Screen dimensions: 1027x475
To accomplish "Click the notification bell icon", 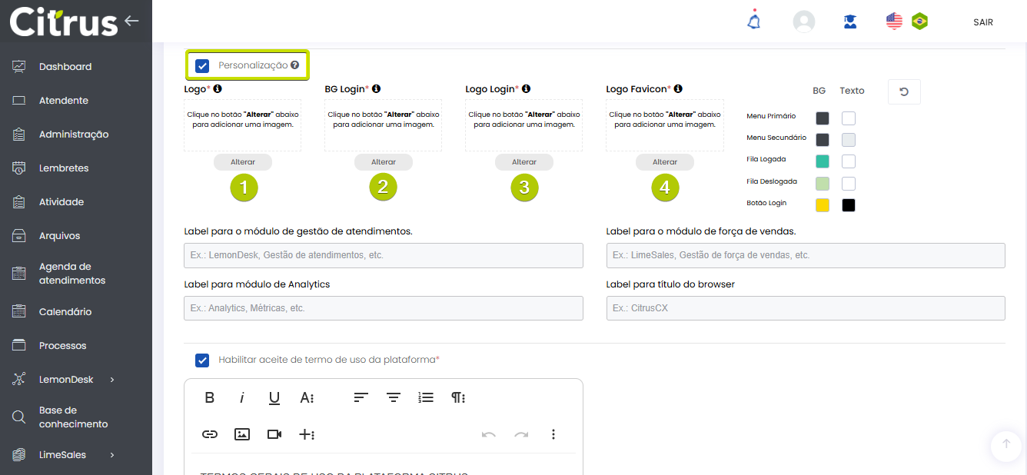I will (x=754, y=22).
